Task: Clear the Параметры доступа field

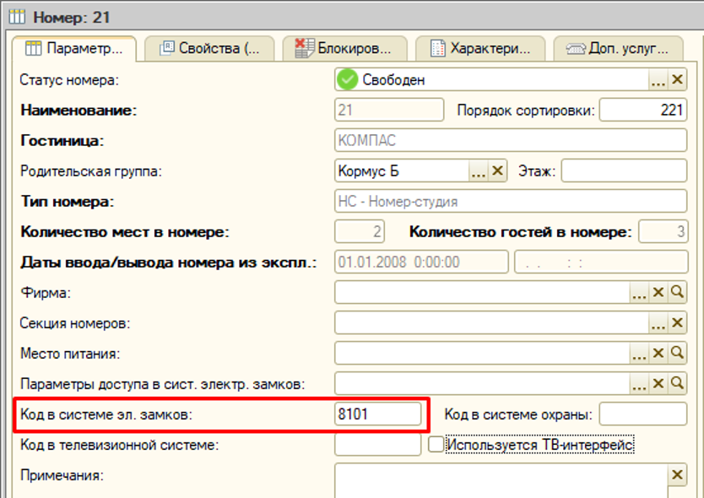Action: [658, 384]
